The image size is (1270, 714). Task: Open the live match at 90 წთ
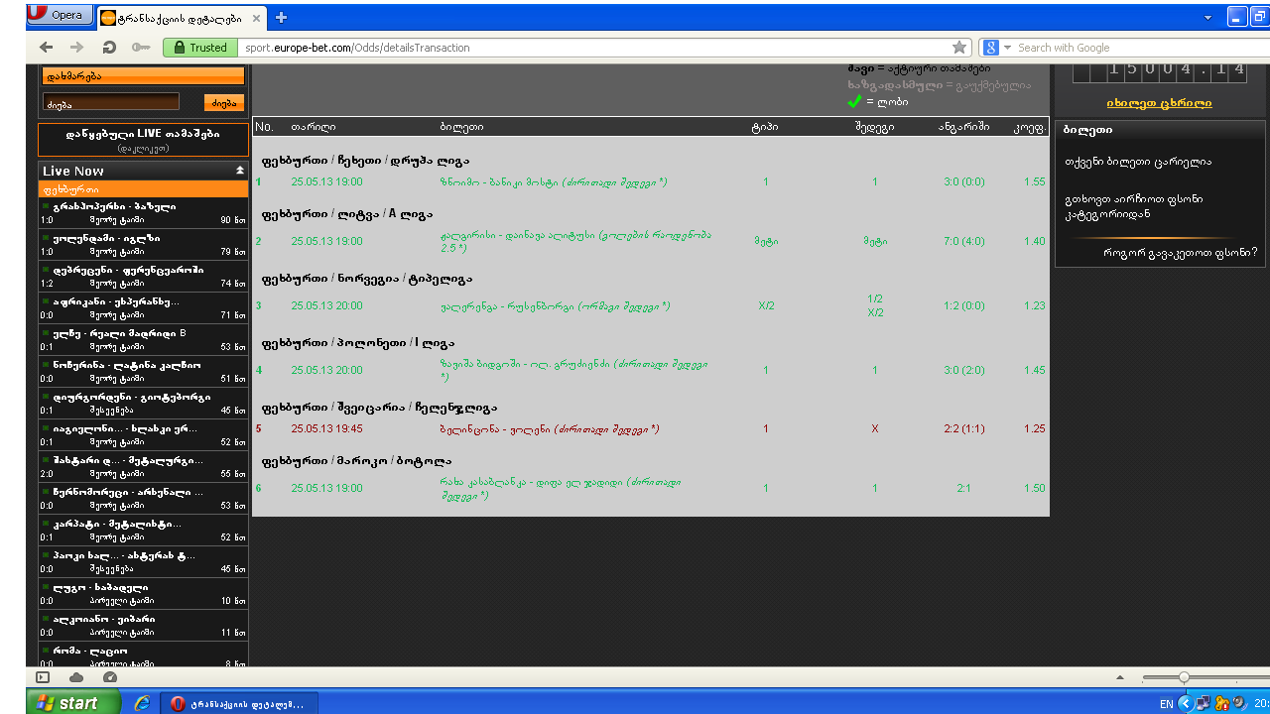(143, 213)
